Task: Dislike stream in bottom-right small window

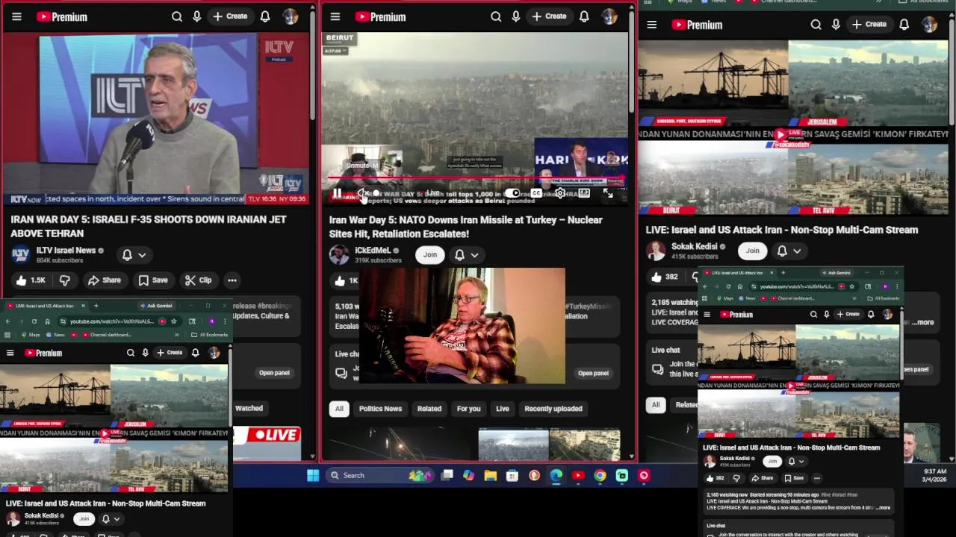Action: [736, 478]
